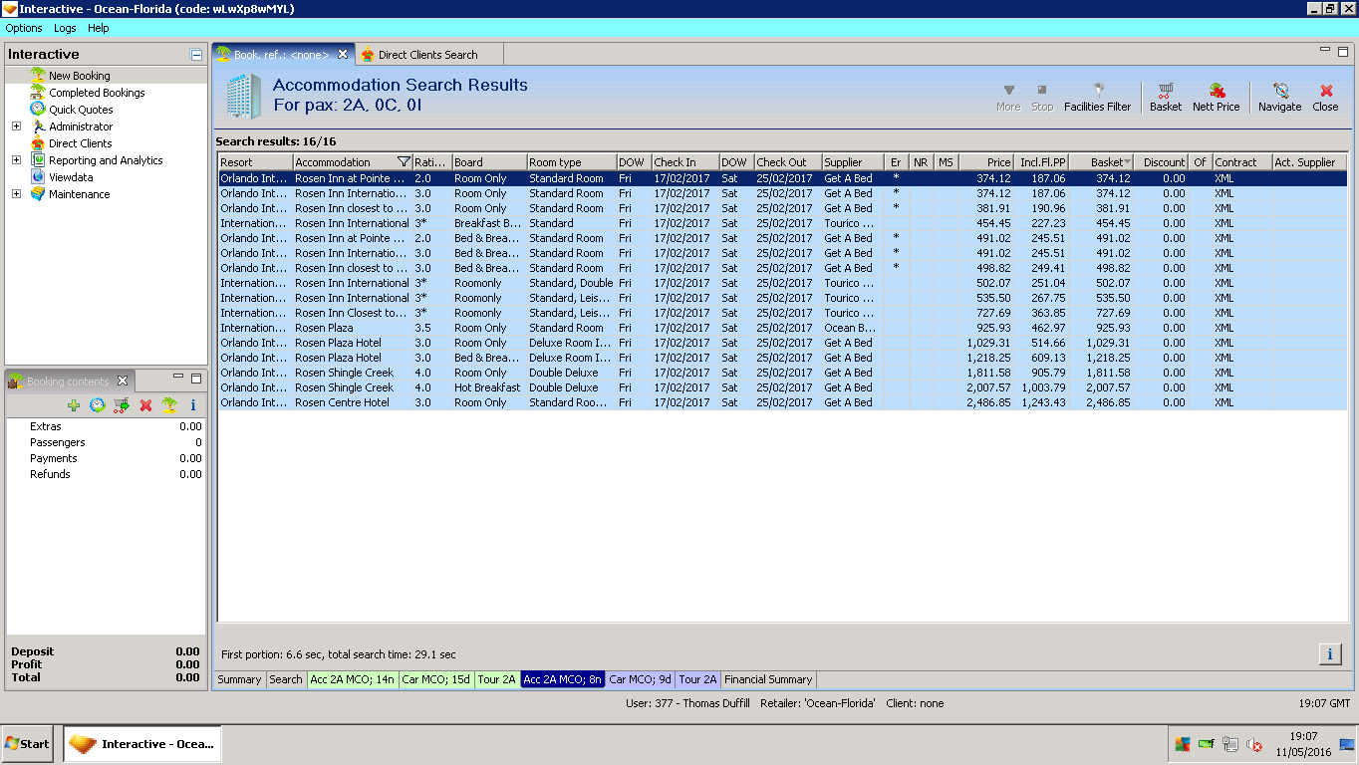Expand the Administrator tree node

(x=16, y=127)
